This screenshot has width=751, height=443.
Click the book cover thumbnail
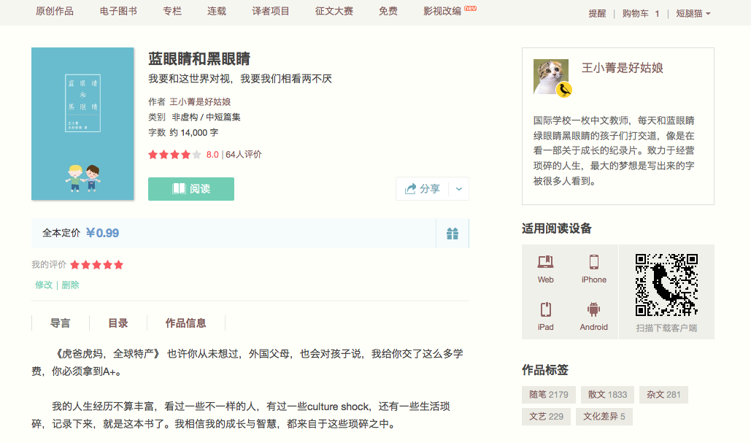coord(82,124)
